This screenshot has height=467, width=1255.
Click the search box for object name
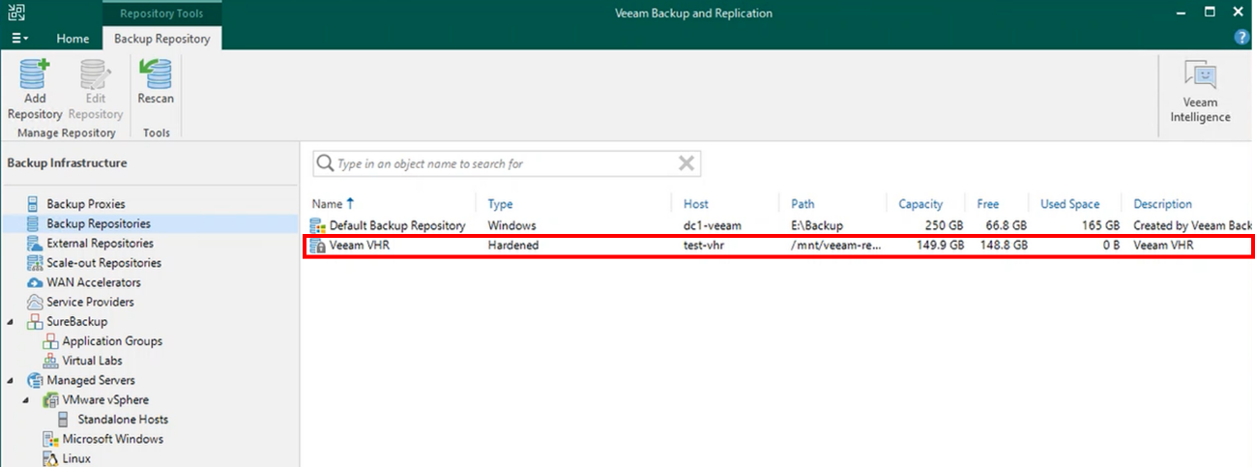[x=507, y=163]
